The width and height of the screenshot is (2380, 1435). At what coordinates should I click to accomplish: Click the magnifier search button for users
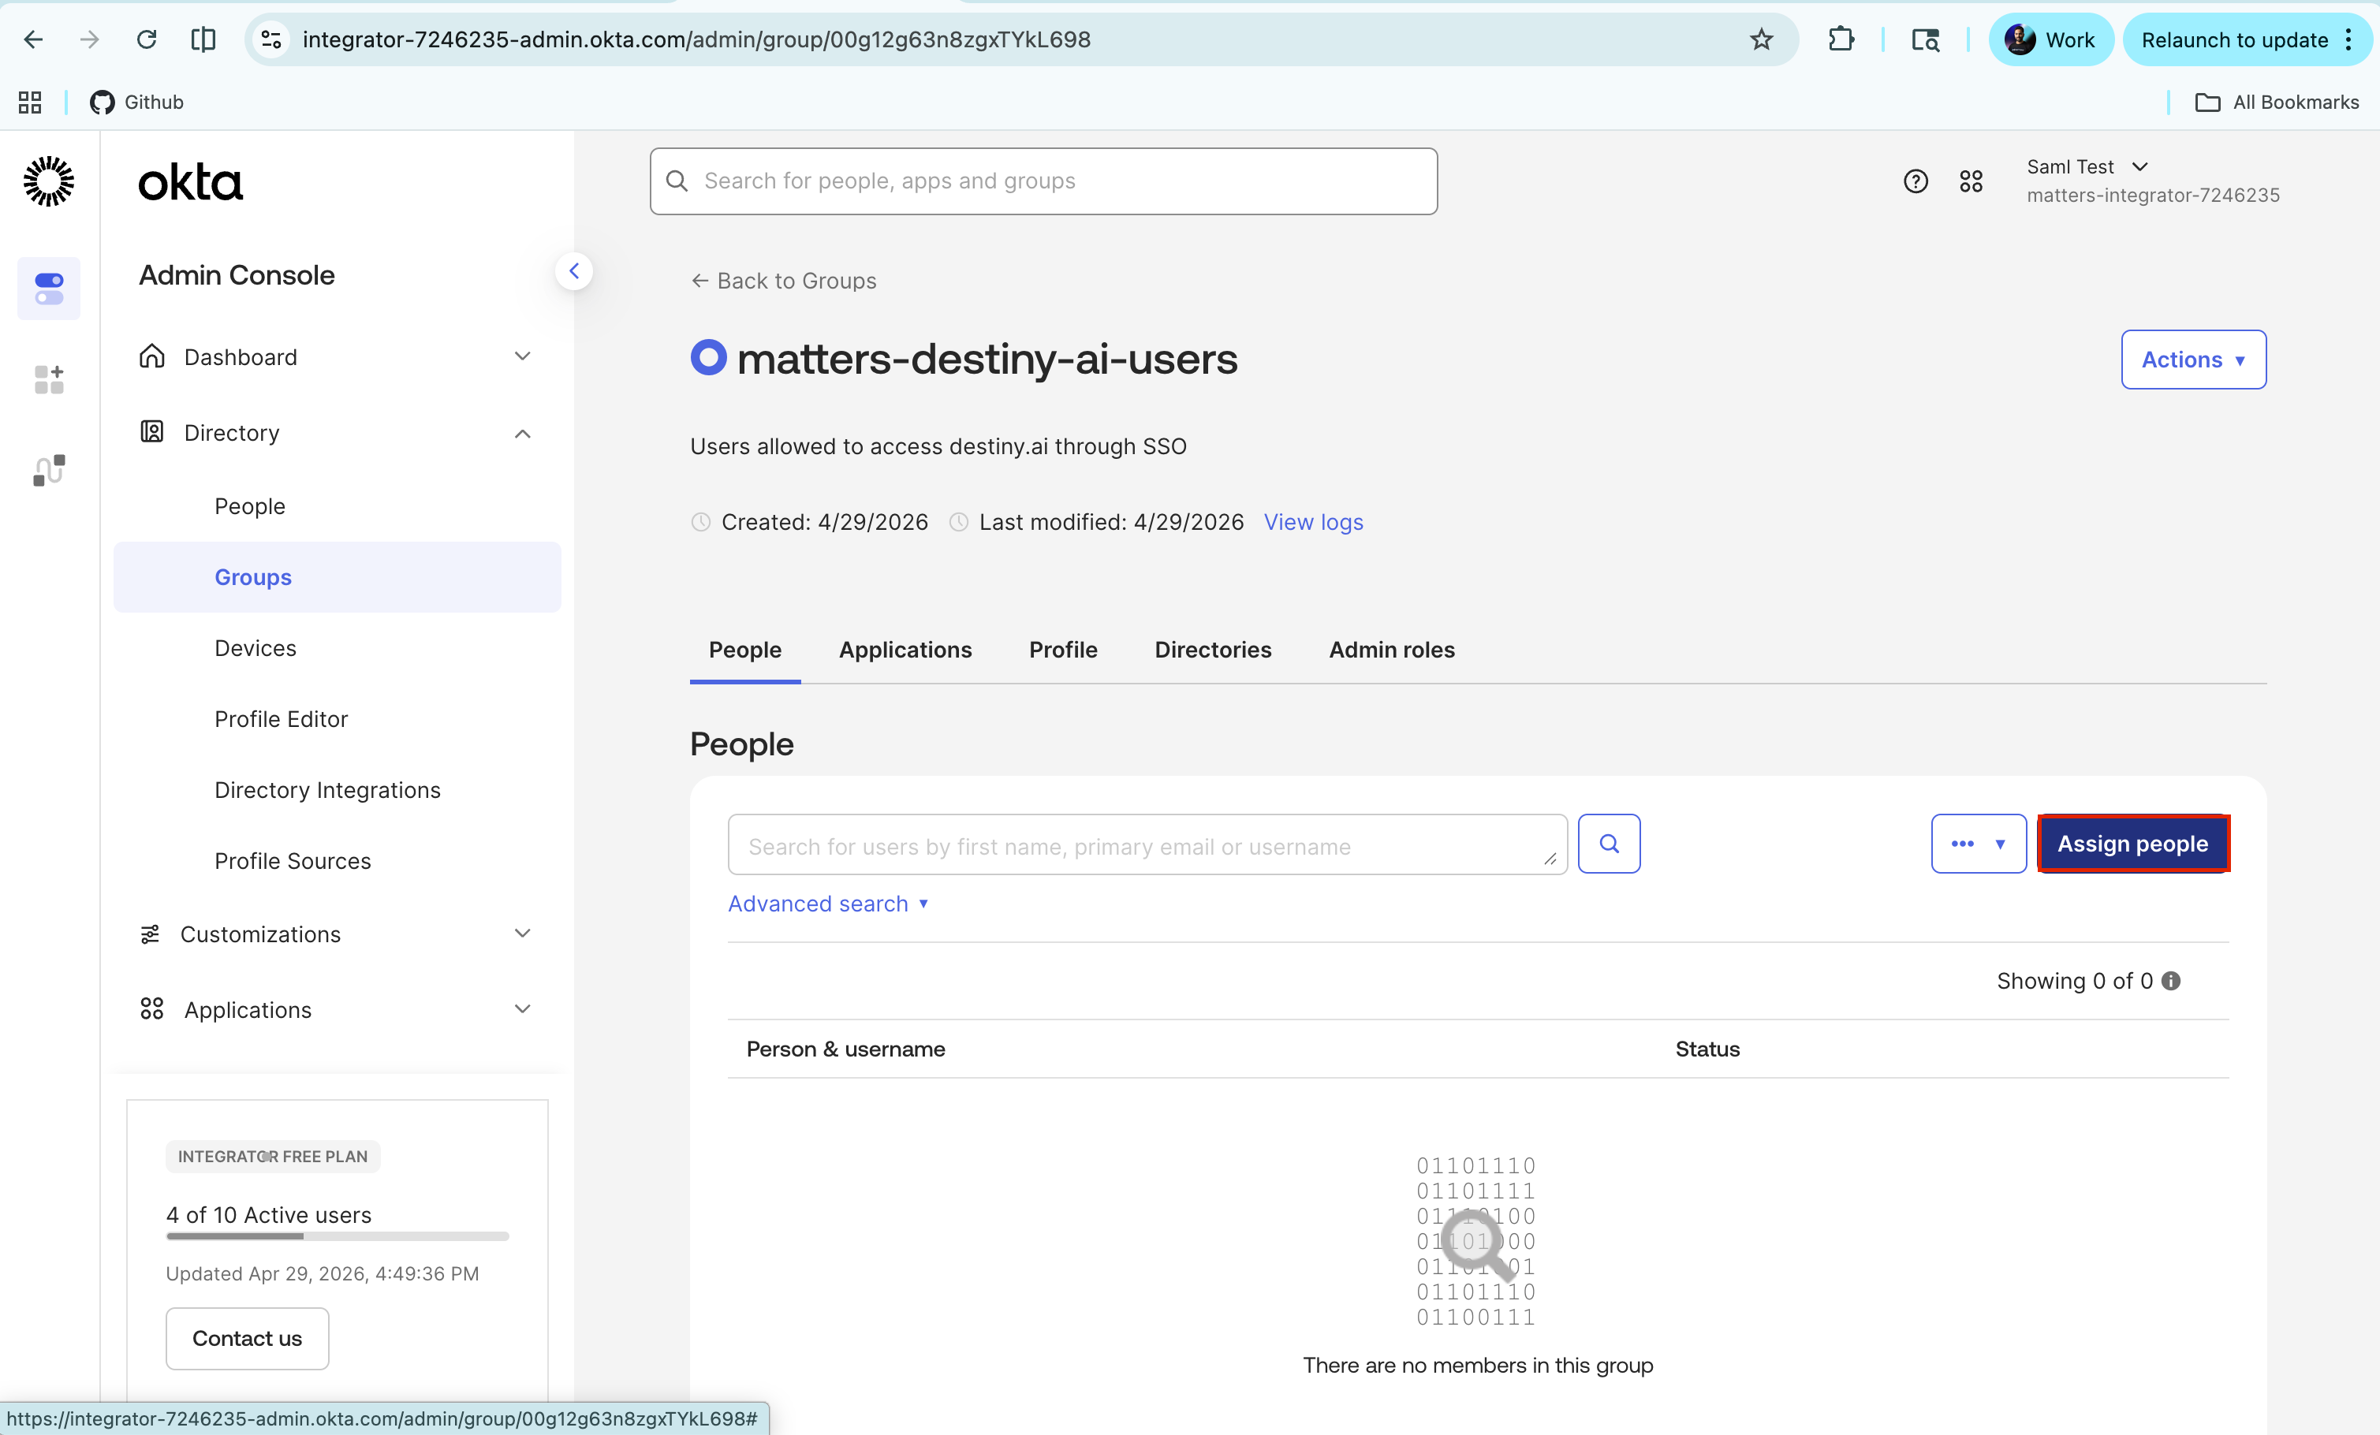click(1610, 844)
